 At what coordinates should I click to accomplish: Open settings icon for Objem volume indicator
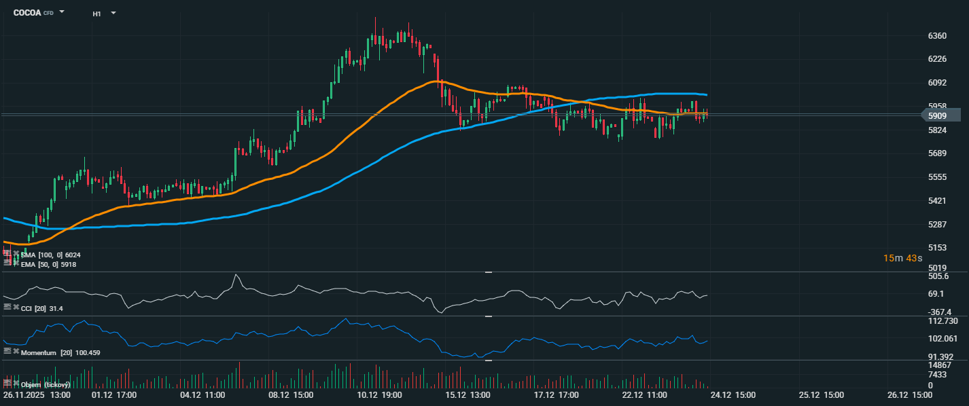coord(7,384)
